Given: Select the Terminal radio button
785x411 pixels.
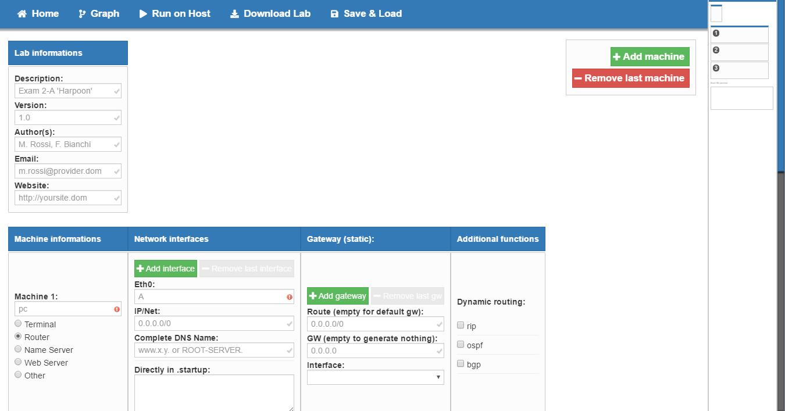Looking at the screenshot, I should [18, 324].
